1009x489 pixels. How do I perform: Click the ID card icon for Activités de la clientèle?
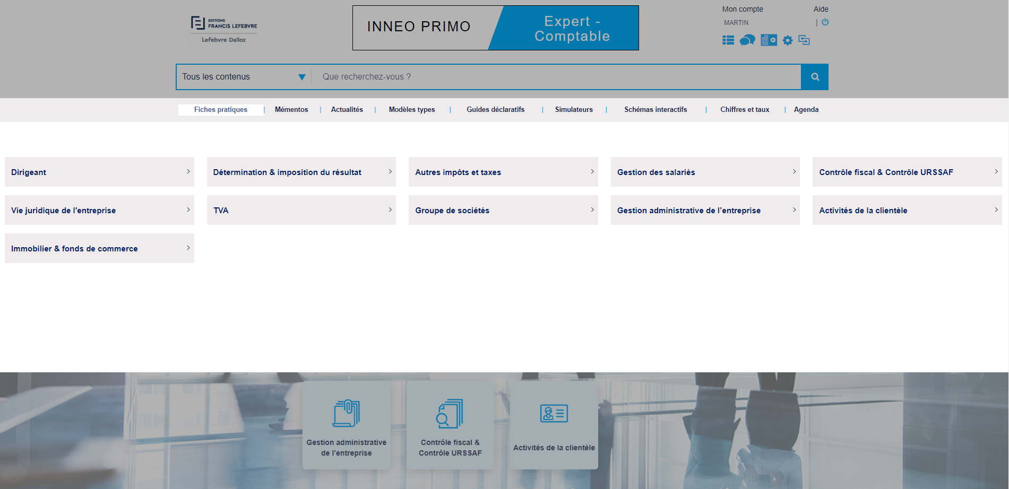(x=554, y=413)
